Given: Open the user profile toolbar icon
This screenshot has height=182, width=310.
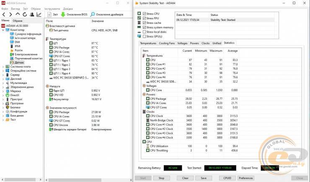Looking at the screenshot, I should click(x=32, y=14).
